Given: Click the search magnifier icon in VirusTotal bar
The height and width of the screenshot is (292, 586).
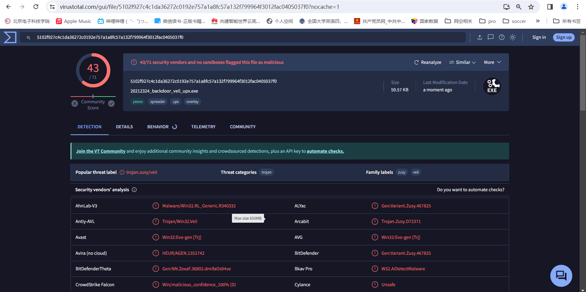Looking at the screenshot, I should (28, 38).
